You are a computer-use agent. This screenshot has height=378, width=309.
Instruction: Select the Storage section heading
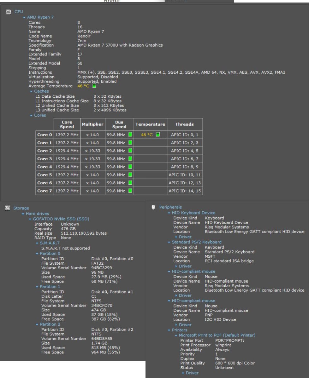21,208
